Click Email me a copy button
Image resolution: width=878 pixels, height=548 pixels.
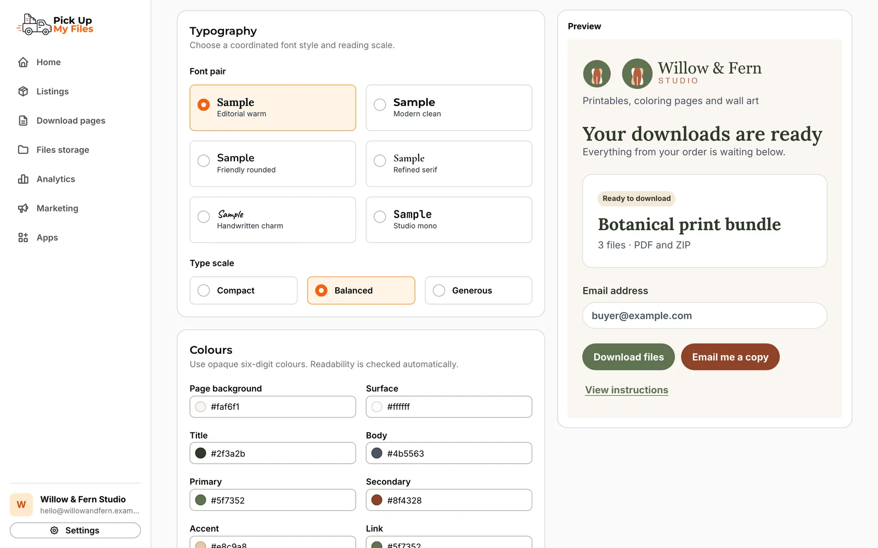pos(730,357)
